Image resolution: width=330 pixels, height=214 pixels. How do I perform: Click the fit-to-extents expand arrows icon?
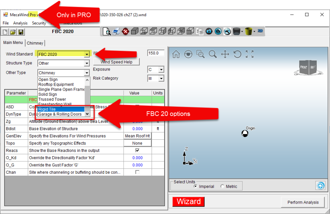point(250,54)
